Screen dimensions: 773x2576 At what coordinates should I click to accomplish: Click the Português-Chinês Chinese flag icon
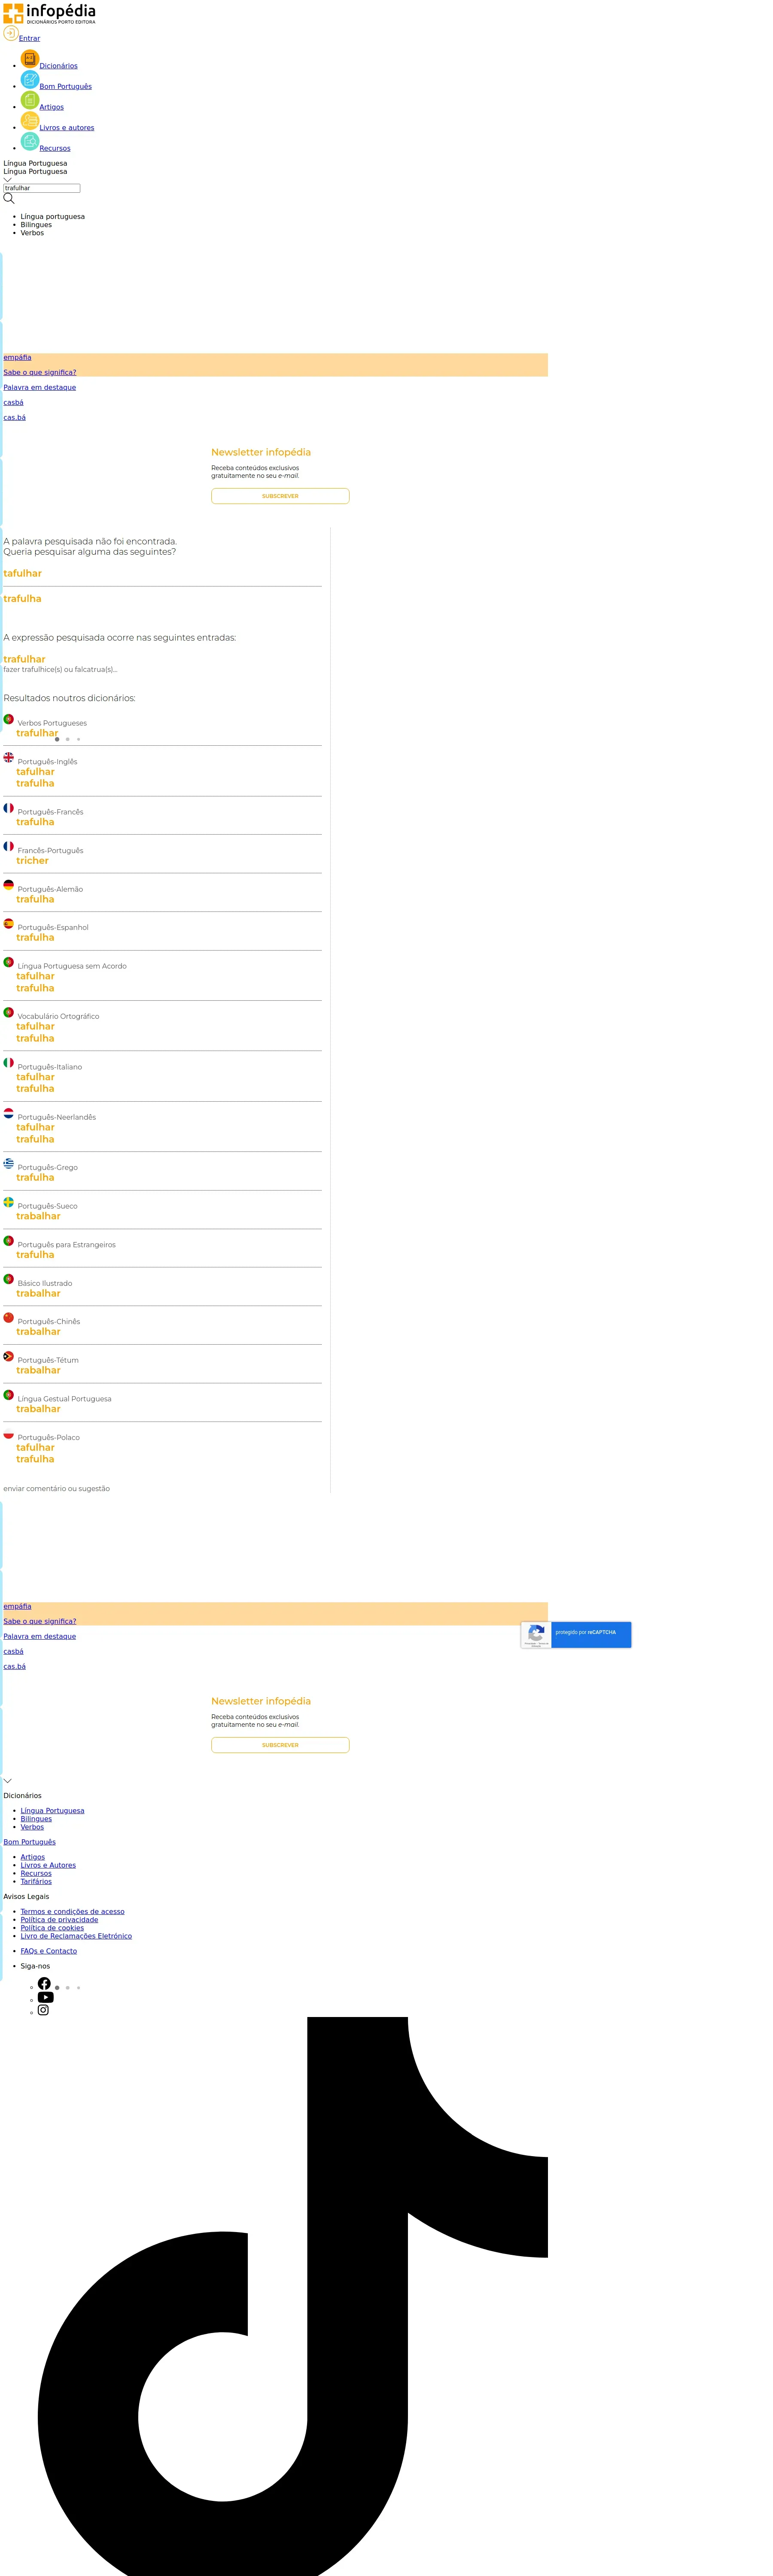point(8,1317)
